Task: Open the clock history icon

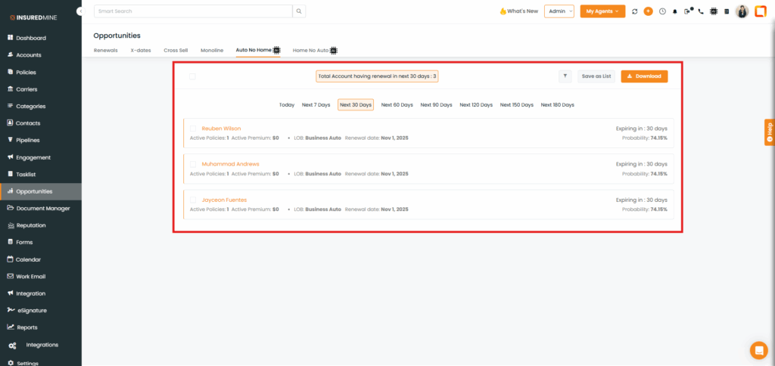Action: (x=662, y=11)
